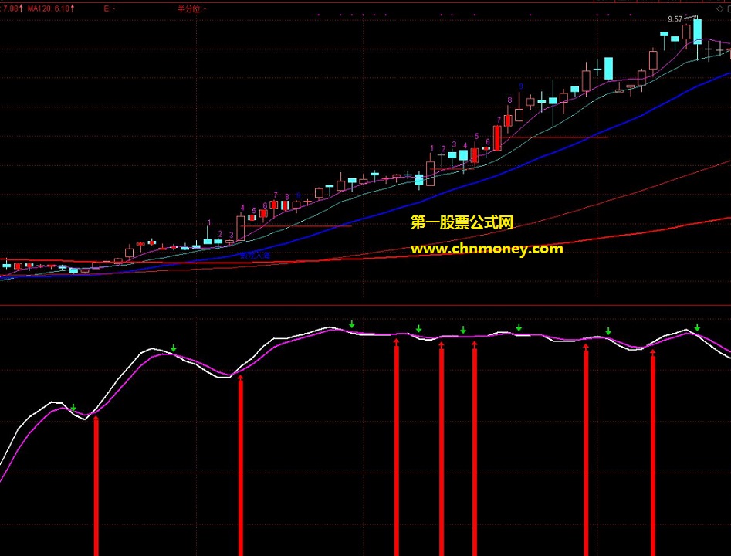Viewport: 731px width, 556px height.
Task: Select the tall cyan candle beside the 9.57 high
Action: [698, 32]
